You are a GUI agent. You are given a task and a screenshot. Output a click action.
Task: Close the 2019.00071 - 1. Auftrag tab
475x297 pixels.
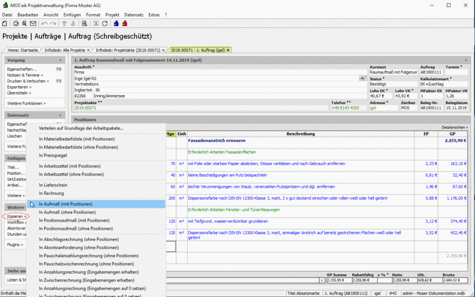(228, 50)
